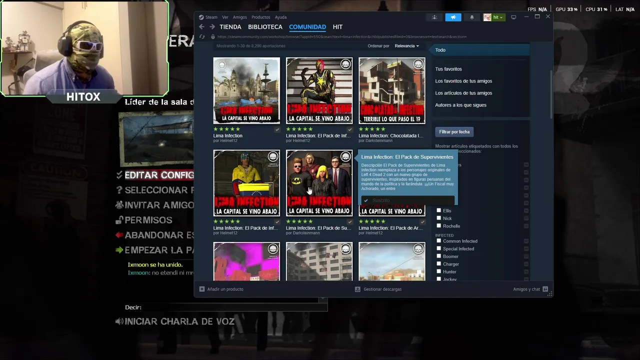
Task: Click Gestionar descargas at the window bottom
Action: [382, 289]
